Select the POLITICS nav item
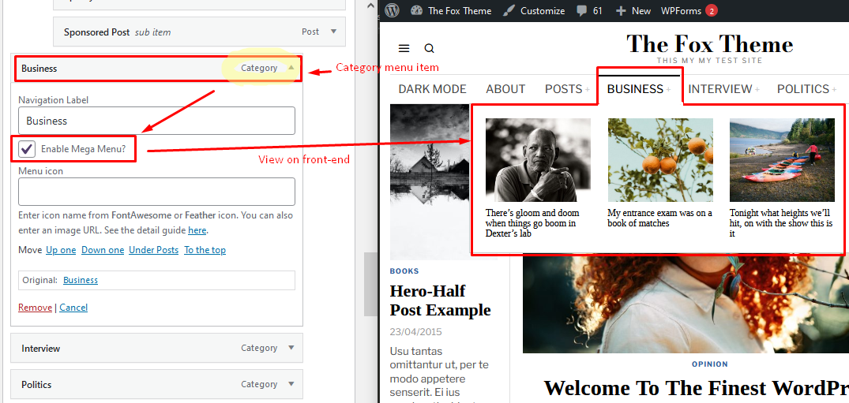 coord(803,89)
